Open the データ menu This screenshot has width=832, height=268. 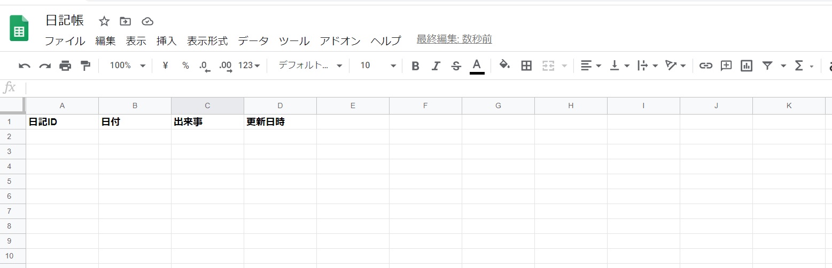253,41
